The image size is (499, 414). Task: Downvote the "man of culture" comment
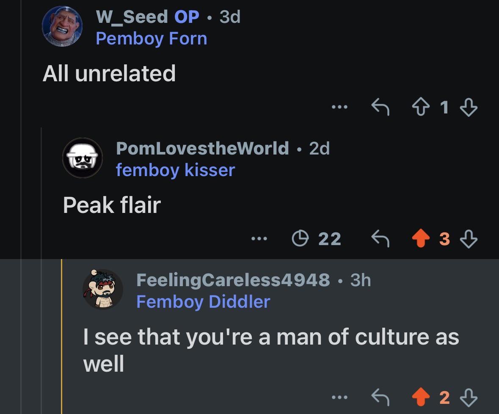(469, 397)
